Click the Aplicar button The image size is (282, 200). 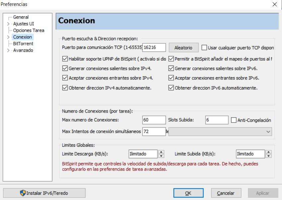click(263, 193)
